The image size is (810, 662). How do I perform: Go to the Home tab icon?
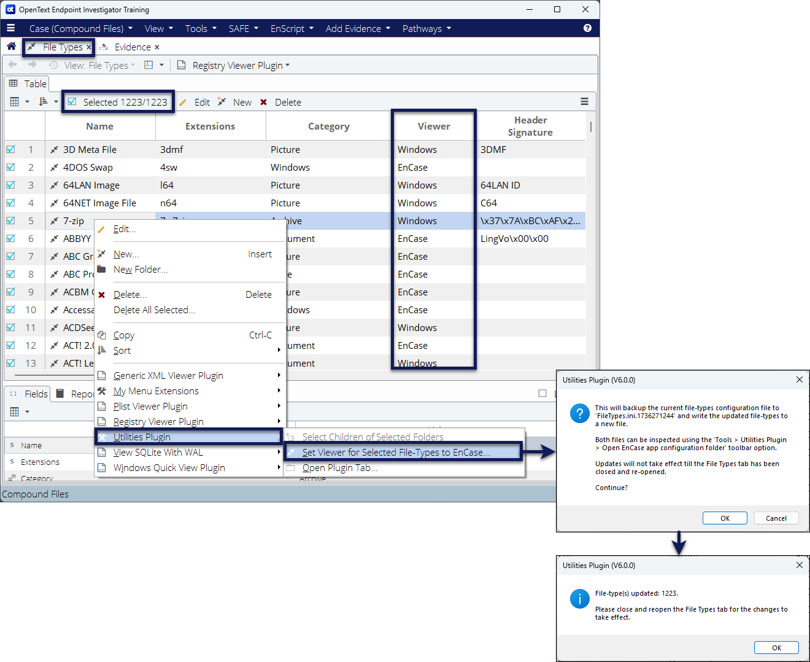point(11,47)
